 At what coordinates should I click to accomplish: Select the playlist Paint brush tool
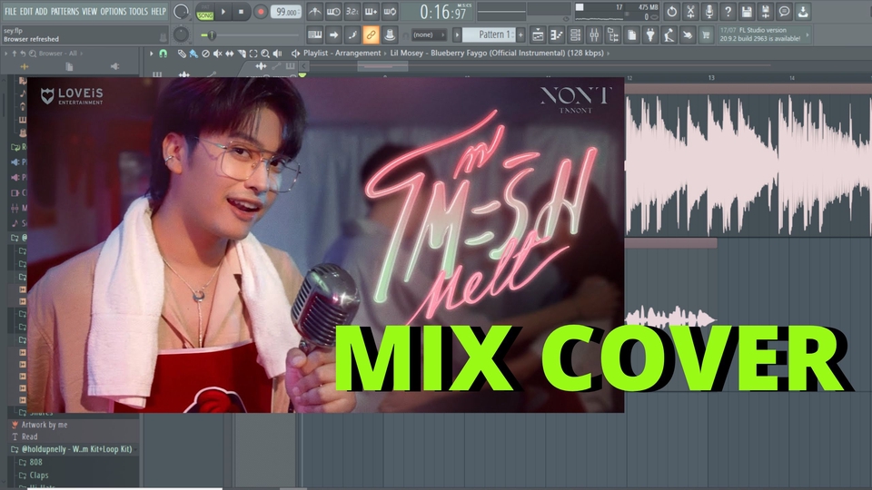pos(193,54)
